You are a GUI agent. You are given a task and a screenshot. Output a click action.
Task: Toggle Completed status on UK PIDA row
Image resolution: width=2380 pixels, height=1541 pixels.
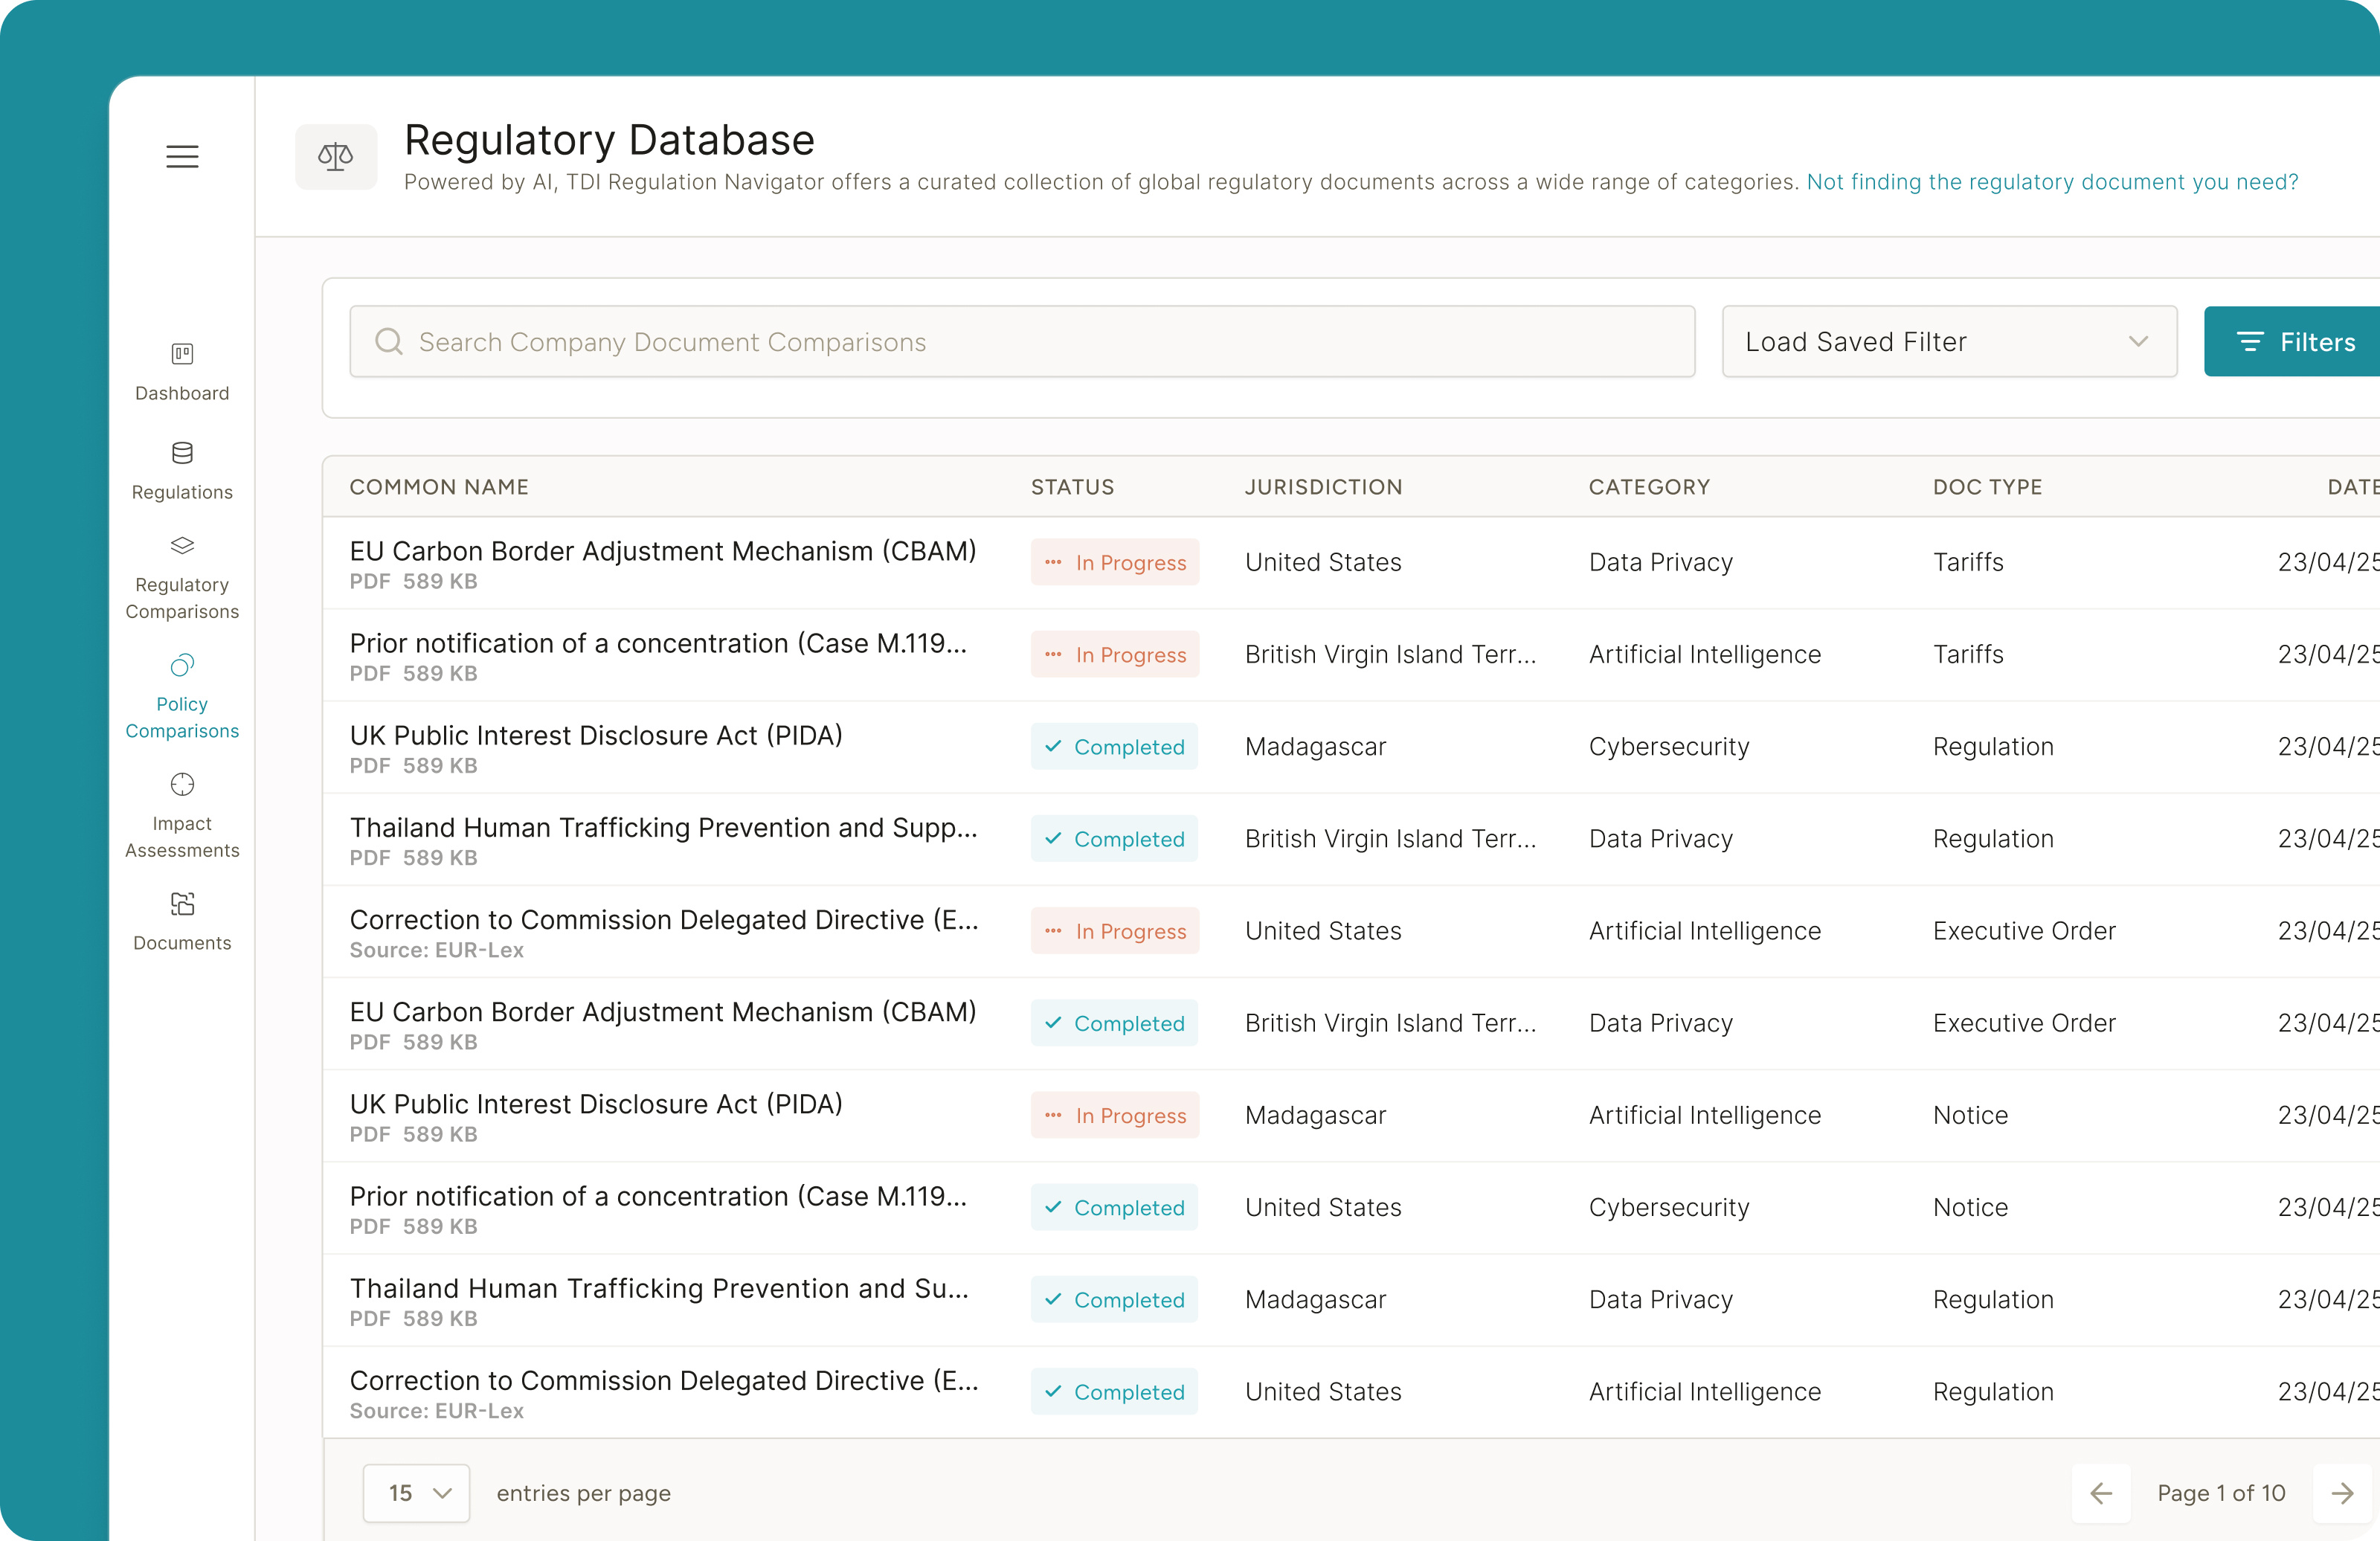[1114, 746]
